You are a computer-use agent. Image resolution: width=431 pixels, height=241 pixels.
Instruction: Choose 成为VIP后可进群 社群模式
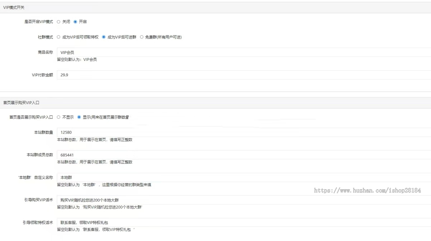[x=104, y=37]
